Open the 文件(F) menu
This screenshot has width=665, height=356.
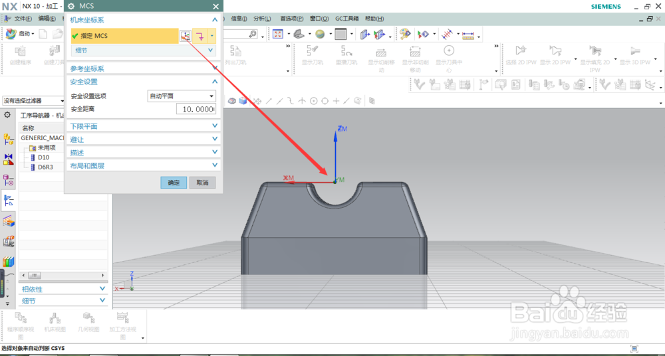point(23,19)
